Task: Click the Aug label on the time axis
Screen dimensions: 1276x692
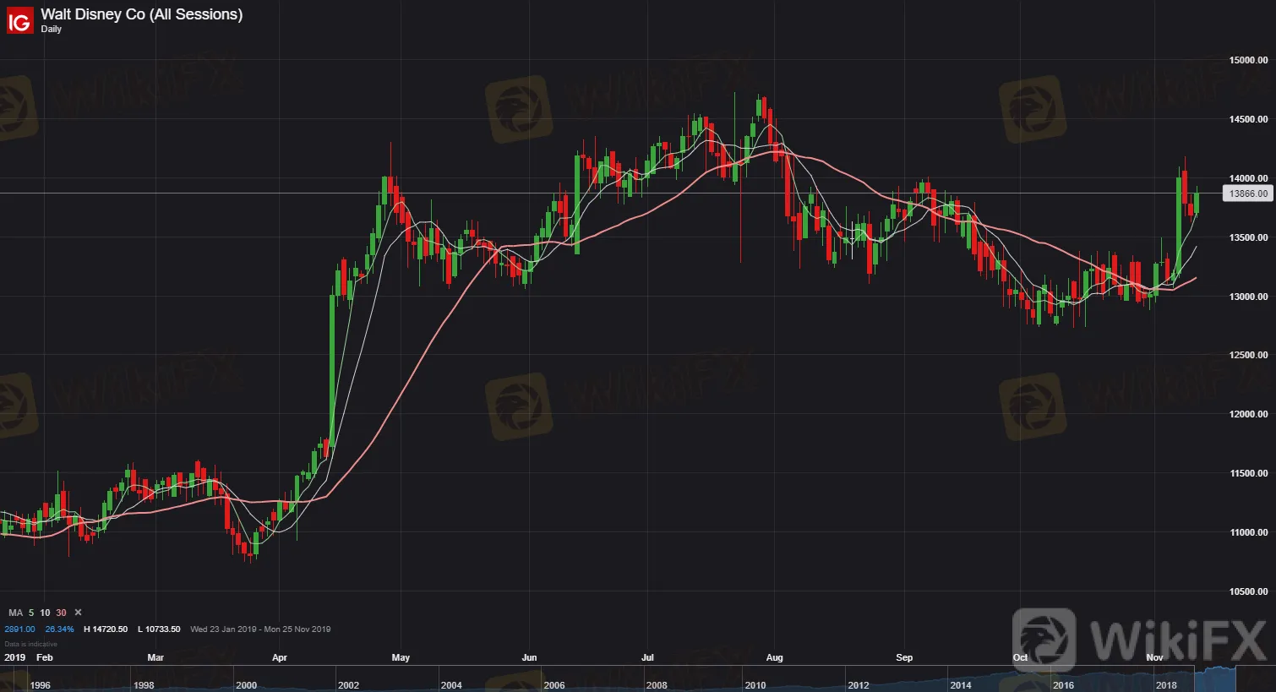Action: [774, 657]
